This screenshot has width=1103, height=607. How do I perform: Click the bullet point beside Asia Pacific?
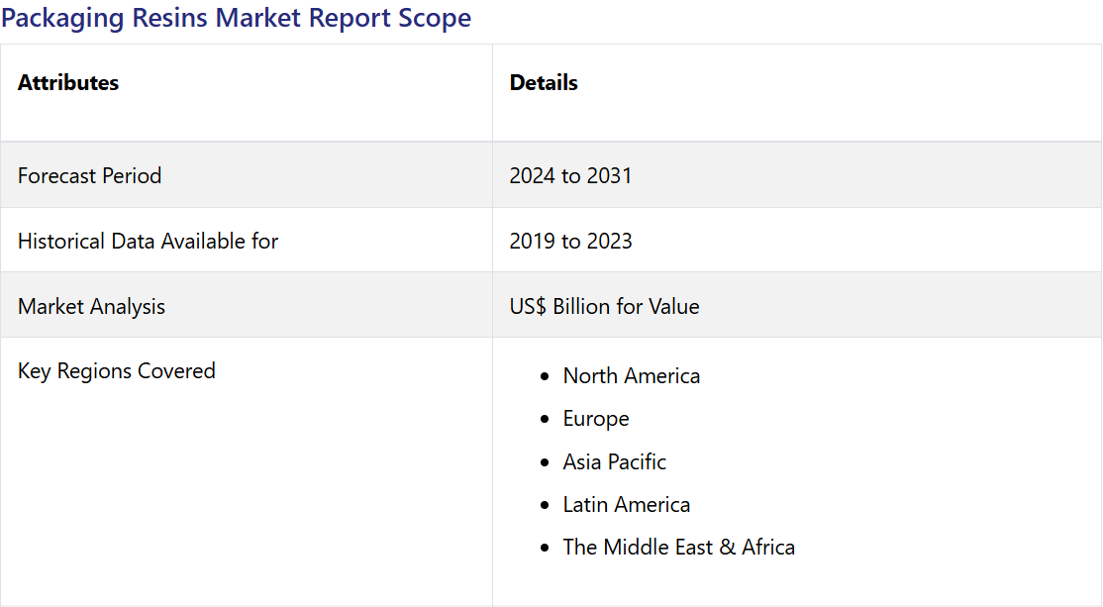click(x=545, y=462)
